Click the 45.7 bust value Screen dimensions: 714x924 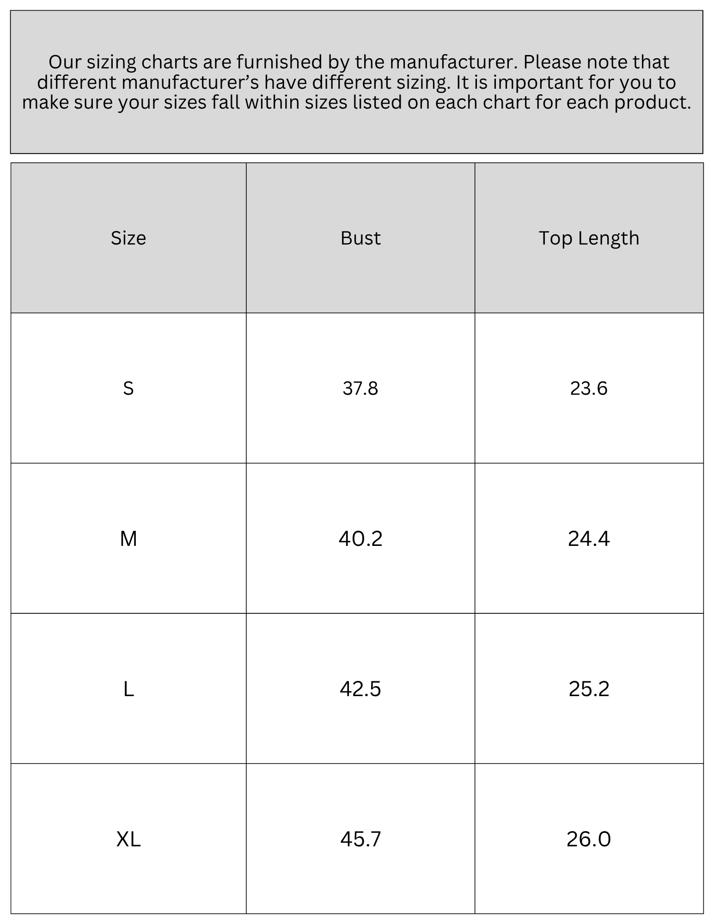tap(360, 839)
